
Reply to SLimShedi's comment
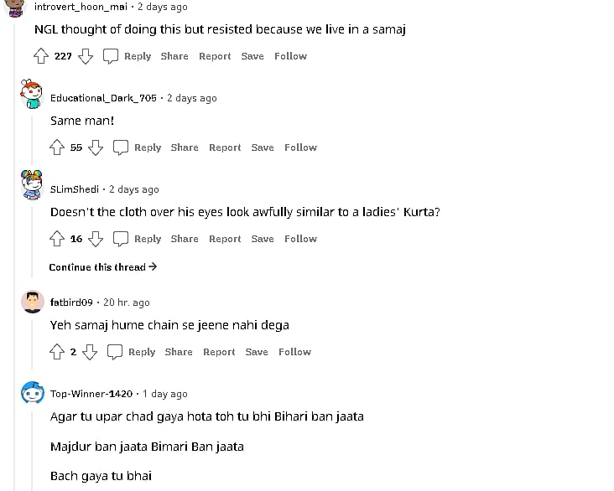click(x=148, y=239)
